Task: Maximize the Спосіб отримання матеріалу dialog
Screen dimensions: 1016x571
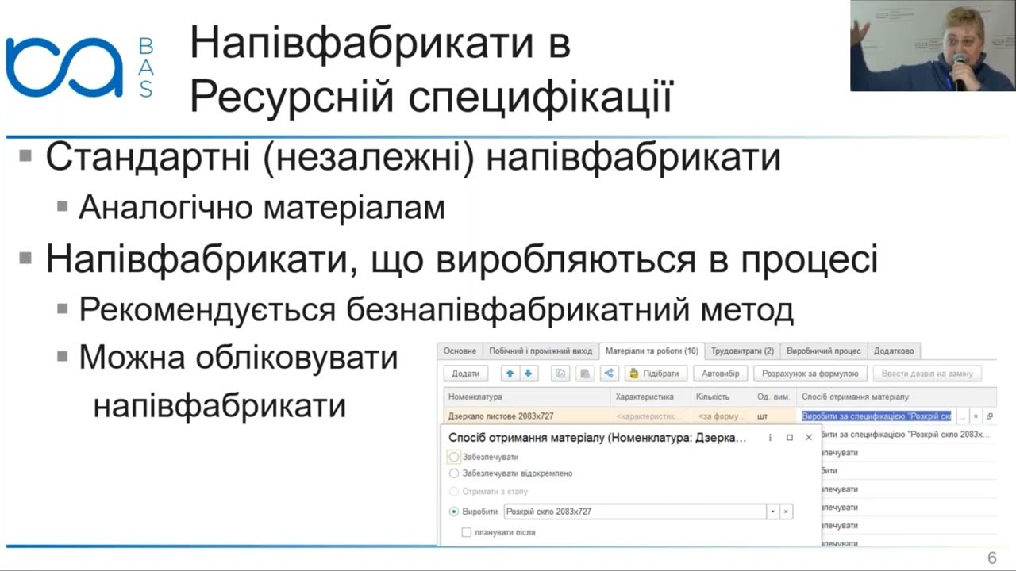Action: point(790,438)
